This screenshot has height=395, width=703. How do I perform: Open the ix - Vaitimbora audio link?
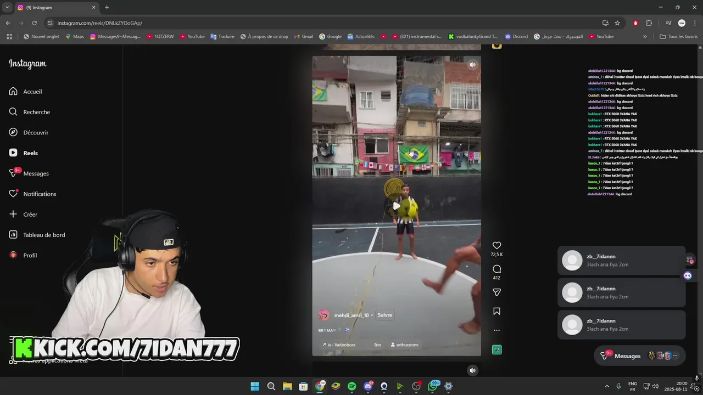(x=338, y=345)
